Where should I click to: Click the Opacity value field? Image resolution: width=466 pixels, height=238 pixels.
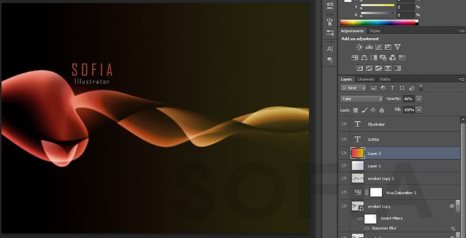409,99
